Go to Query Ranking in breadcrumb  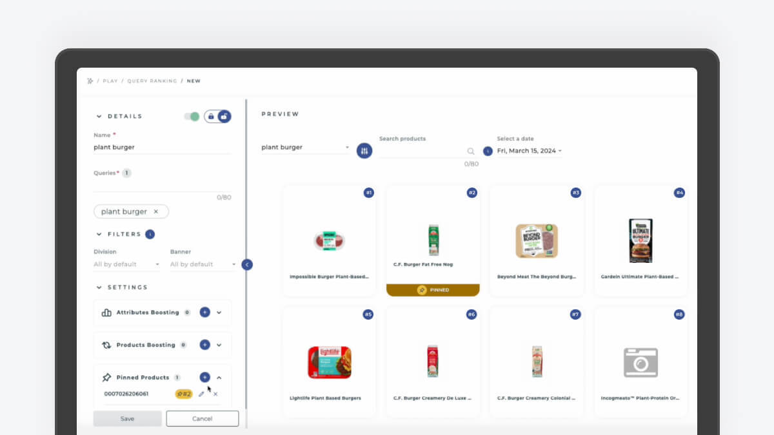coord(152,81)
